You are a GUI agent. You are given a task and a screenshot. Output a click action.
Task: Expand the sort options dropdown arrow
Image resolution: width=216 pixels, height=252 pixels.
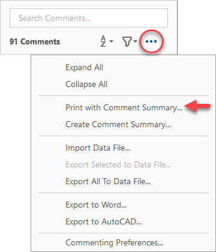pyautogui.click(x=112, y=41)
